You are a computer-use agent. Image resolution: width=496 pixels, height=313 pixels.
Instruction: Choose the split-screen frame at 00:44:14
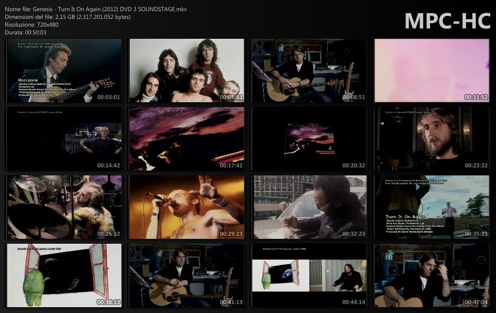click(309, 276)
